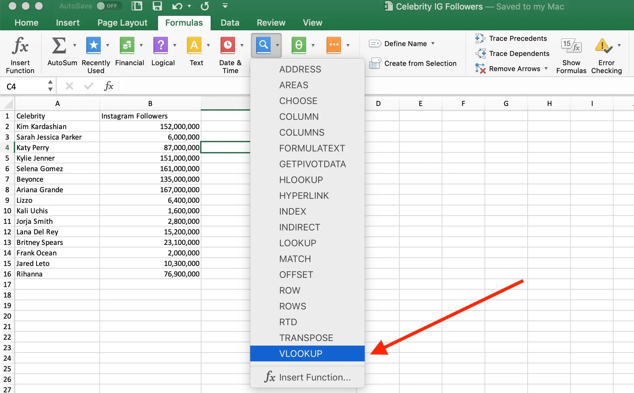
Task: Click the Show Formulas icon
Action: coord(571,46)
